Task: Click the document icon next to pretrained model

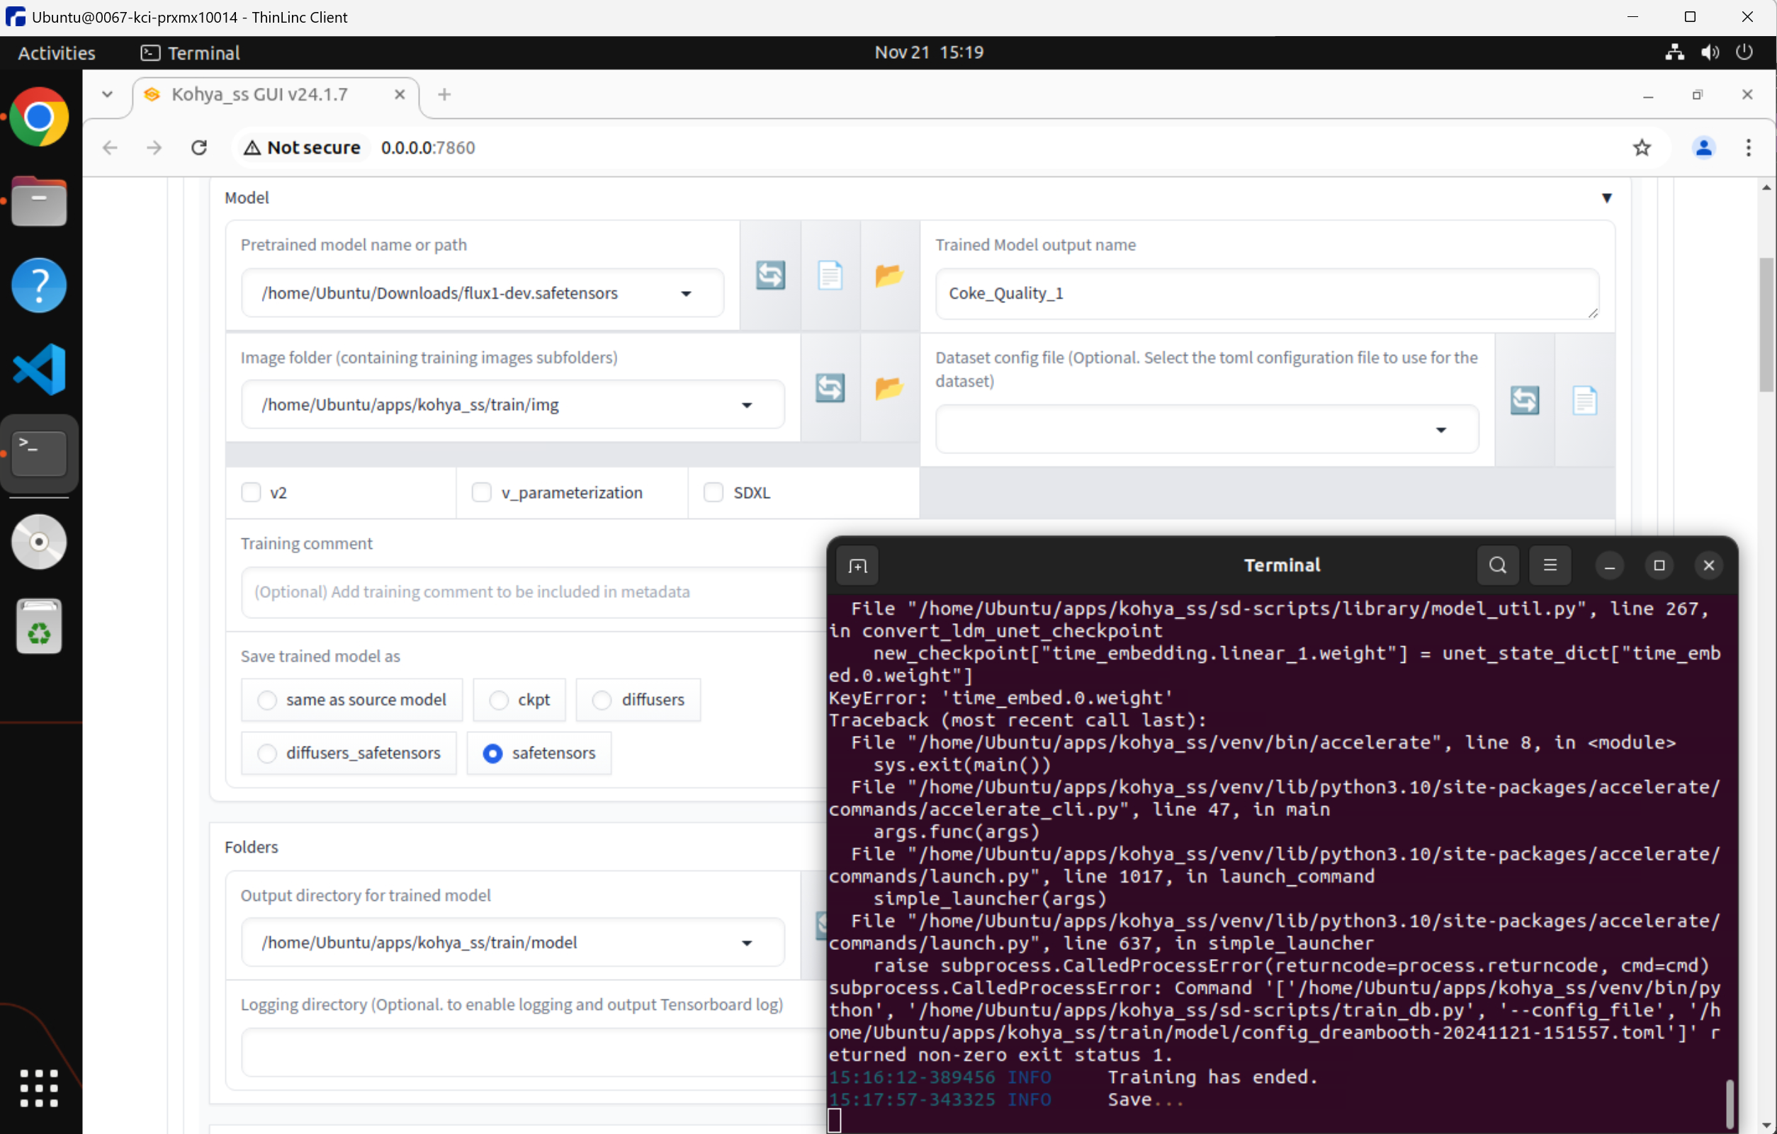Action: click(830, 276)
